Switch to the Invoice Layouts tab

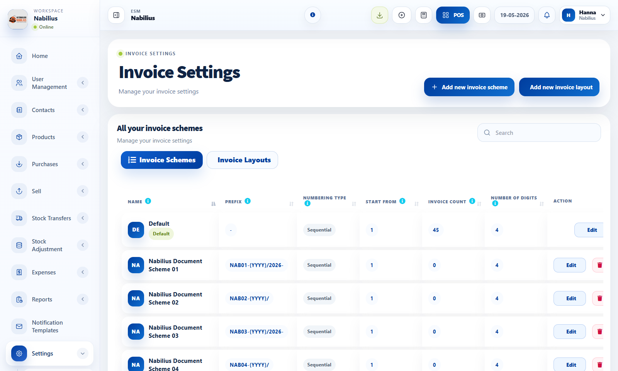pyautogui.click(x=242, y=160)
